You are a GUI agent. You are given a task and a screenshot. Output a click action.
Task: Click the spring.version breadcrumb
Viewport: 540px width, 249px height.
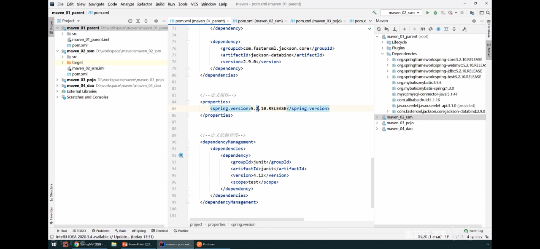243,225
